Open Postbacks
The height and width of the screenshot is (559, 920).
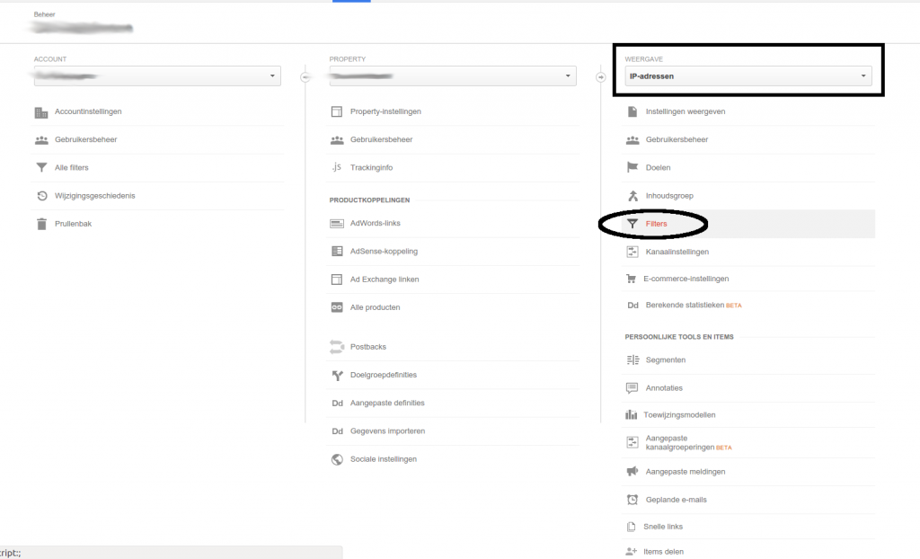coord(367,347)
